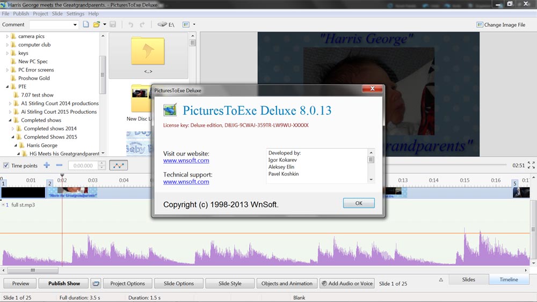Collapse the PTE folder
This screenshot has width=537, height=302.
(x=7, y=86)
